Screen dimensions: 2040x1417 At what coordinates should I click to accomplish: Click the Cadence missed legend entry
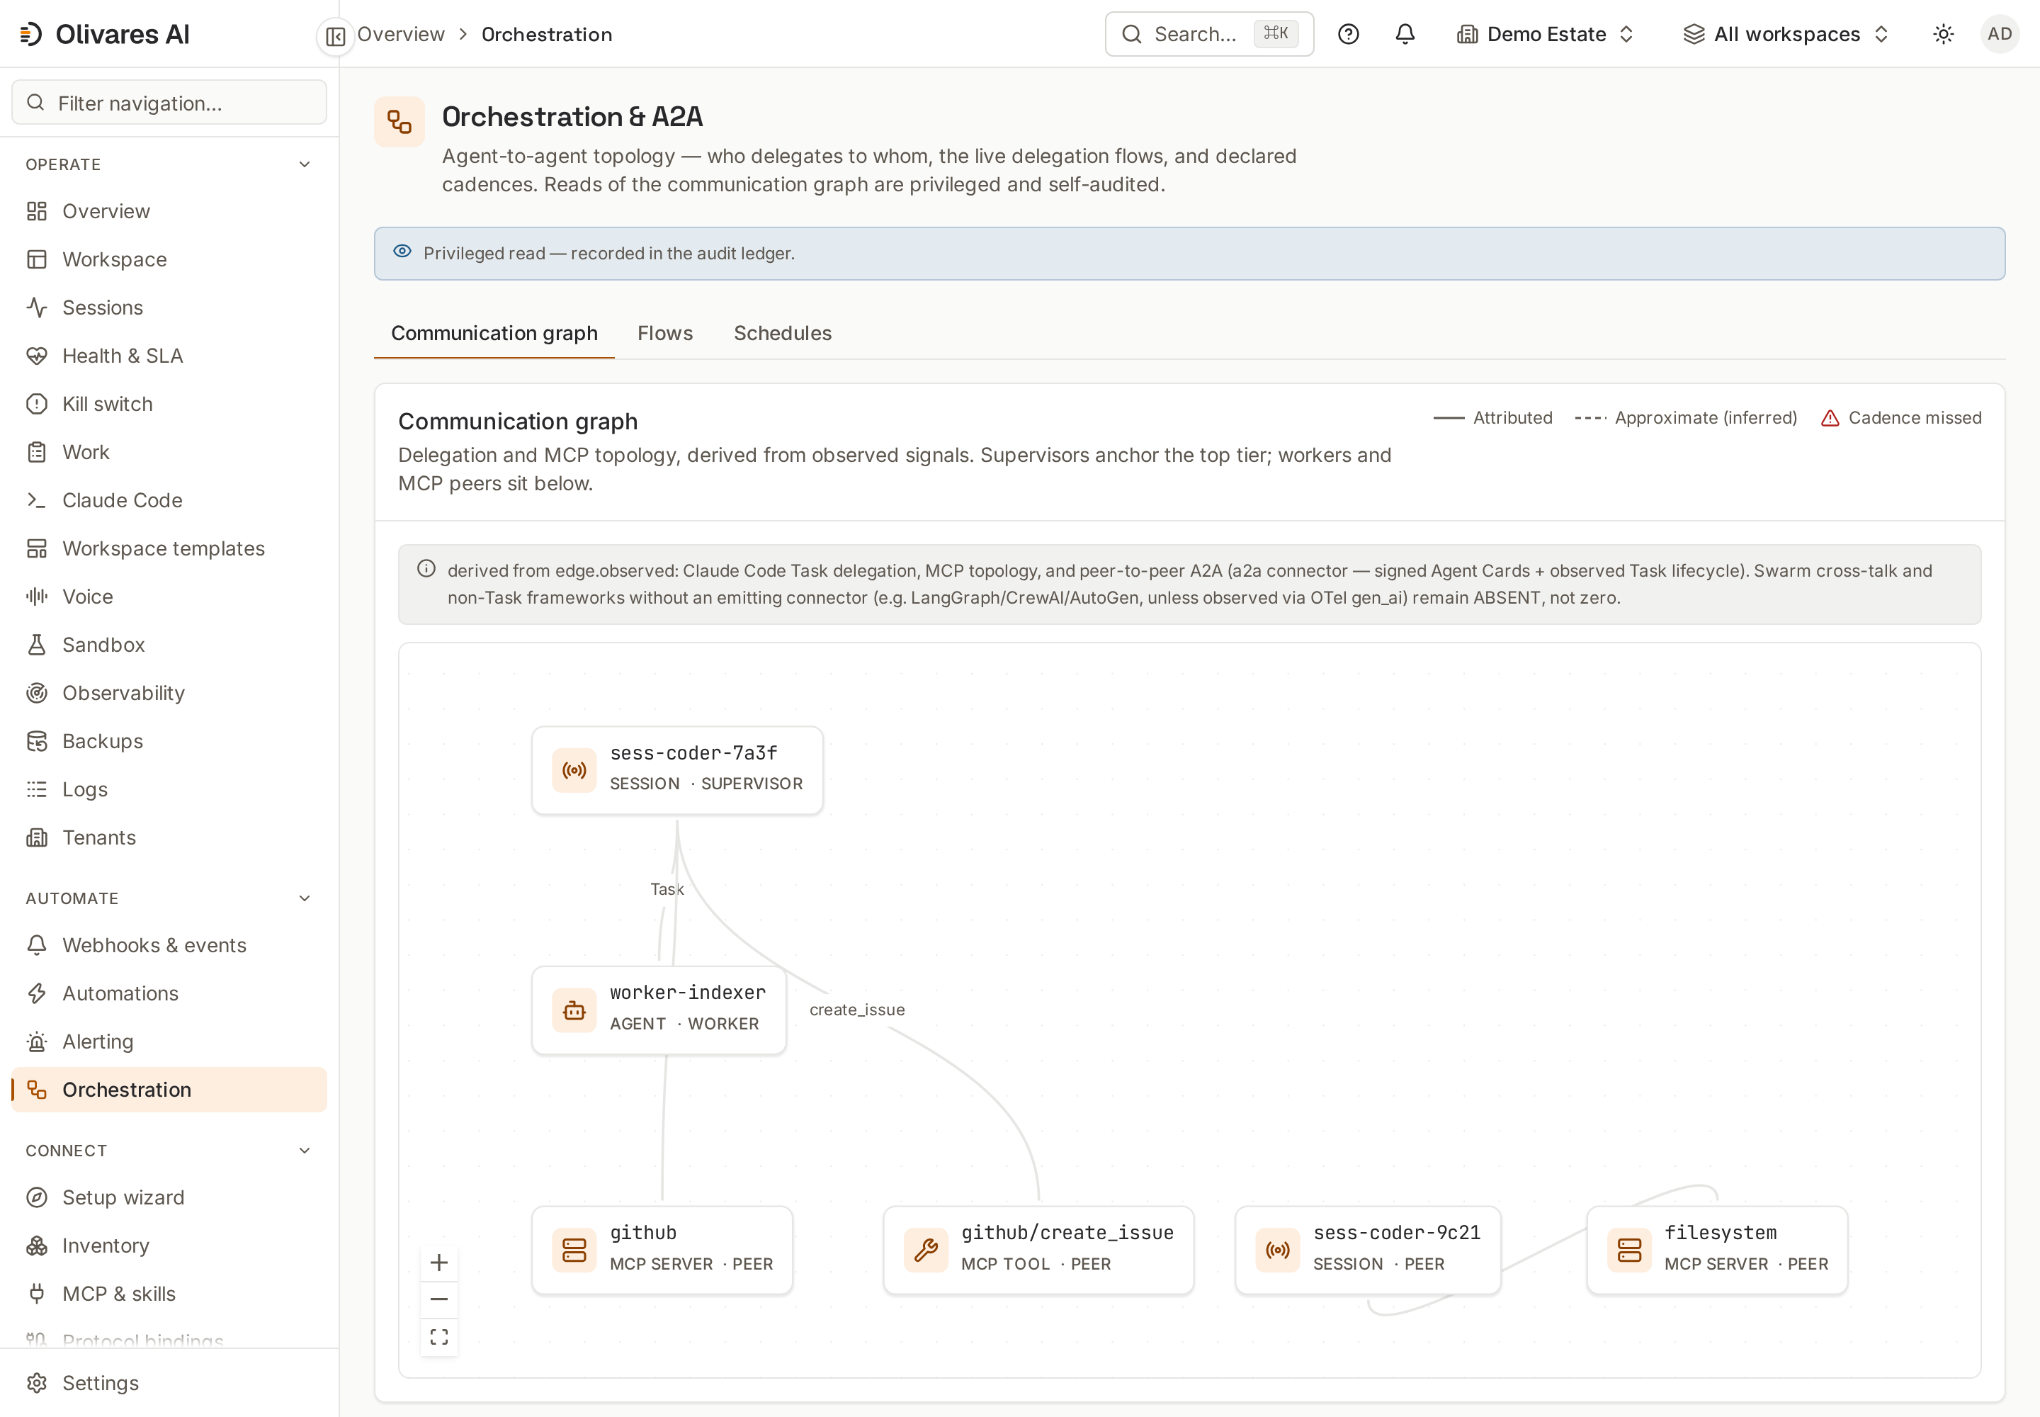pos(1900,417)
